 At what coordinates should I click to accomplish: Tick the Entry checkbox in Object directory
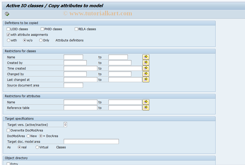8,164
